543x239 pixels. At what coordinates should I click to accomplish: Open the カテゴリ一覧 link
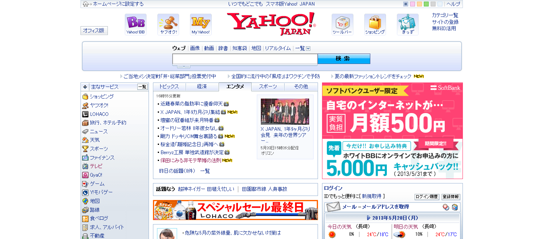[x=445, y=15]
